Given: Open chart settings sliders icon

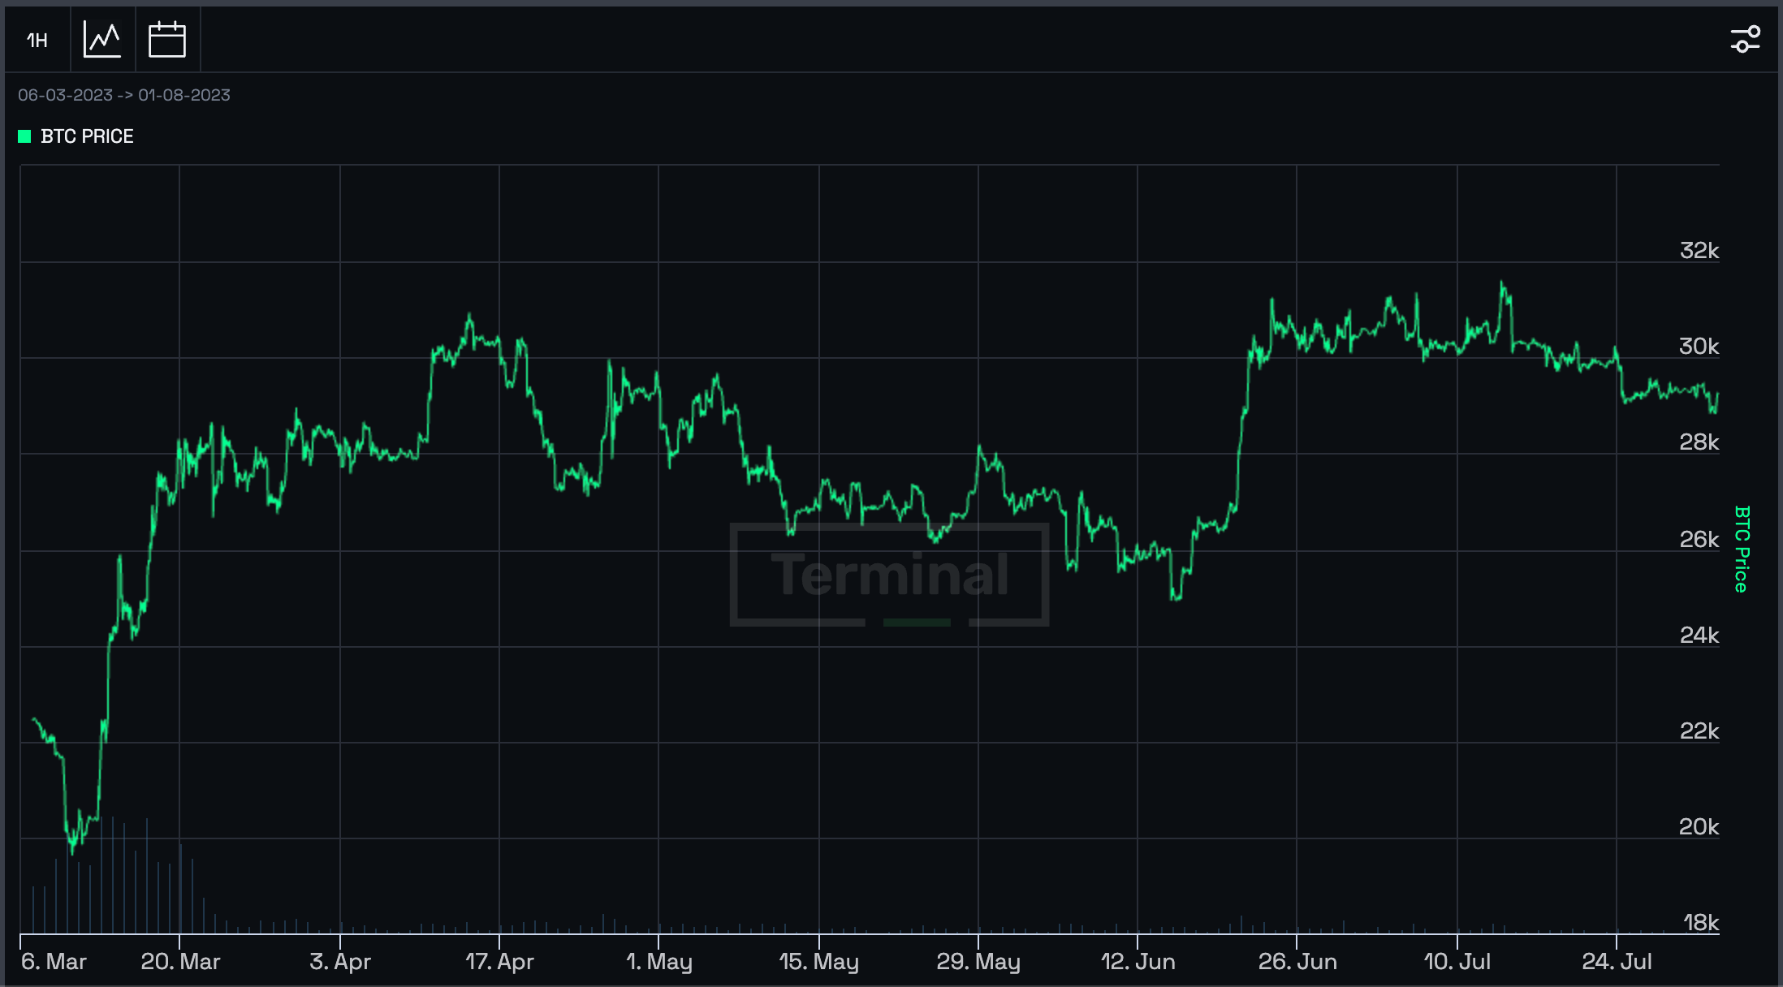Looking at the screenshot, I should (1745, 39).
